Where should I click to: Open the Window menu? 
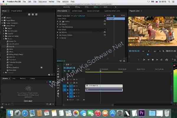click(x=65, y=1)
